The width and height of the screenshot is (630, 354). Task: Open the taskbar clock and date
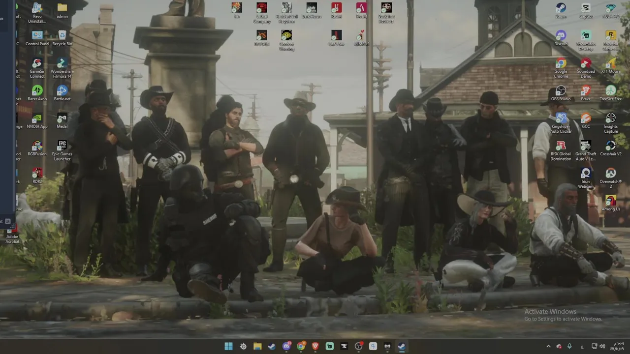pyautogui.click(x=618, y=346)
